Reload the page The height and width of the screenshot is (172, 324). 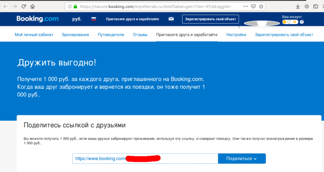pyautogui.click(x=23, y=6)
